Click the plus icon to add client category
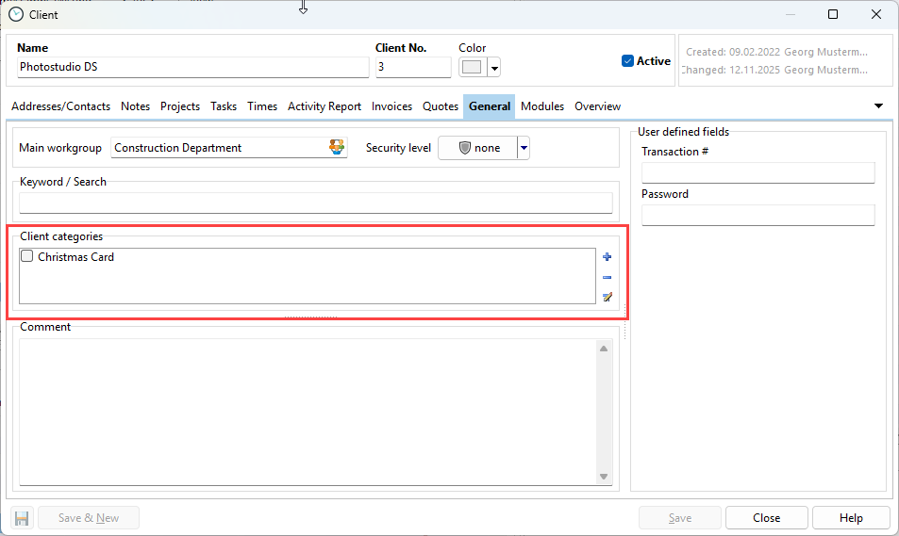This screenshot has height=536, width=899. (607, 257)
